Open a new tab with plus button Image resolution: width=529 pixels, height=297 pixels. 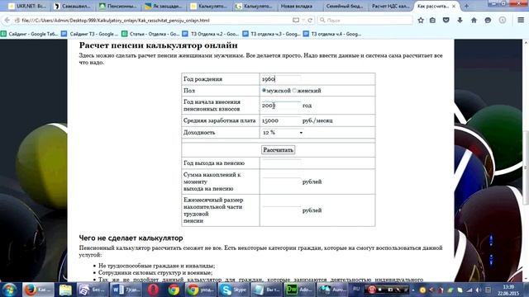[x=466, y=6]
